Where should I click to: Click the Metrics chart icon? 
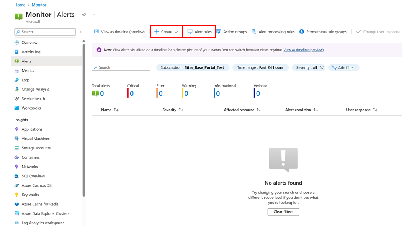(x=16, y=71)
